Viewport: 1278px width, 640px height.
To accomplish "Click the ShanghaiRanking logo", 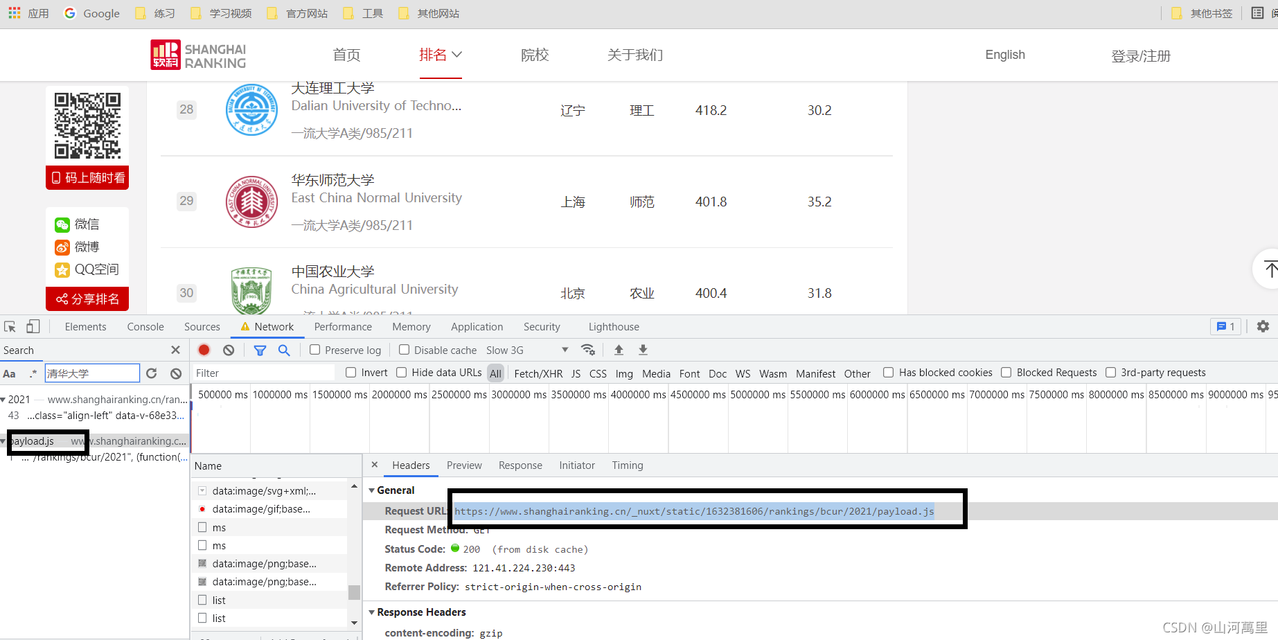I will pyautogui.click(x=199, y=55).
